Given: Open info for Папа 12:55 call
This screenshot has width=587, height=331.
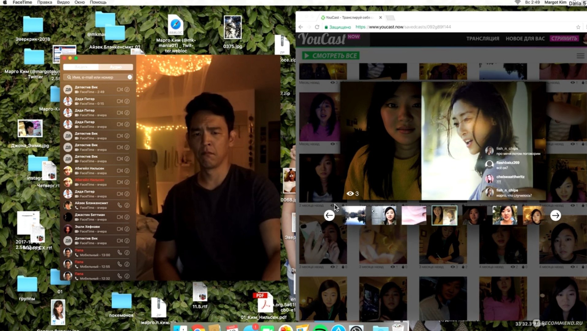Looking at the screenshot, I should pyautogui.click(x=127, y=264).
